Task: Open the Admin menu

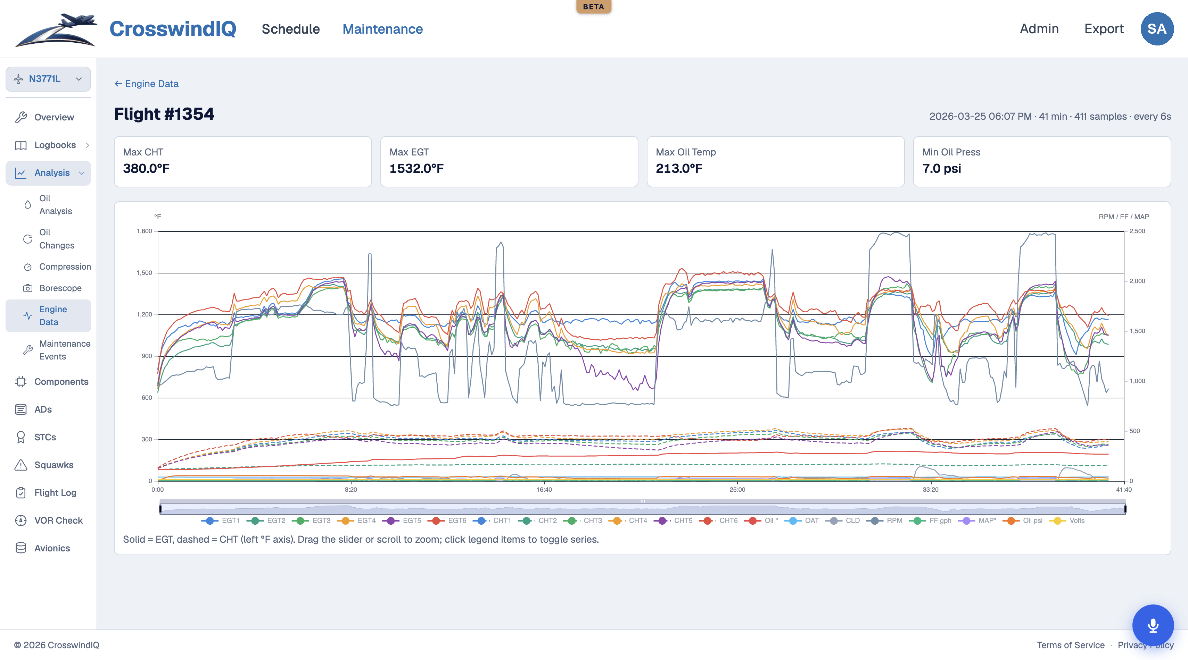Action: pos(1039,28)
